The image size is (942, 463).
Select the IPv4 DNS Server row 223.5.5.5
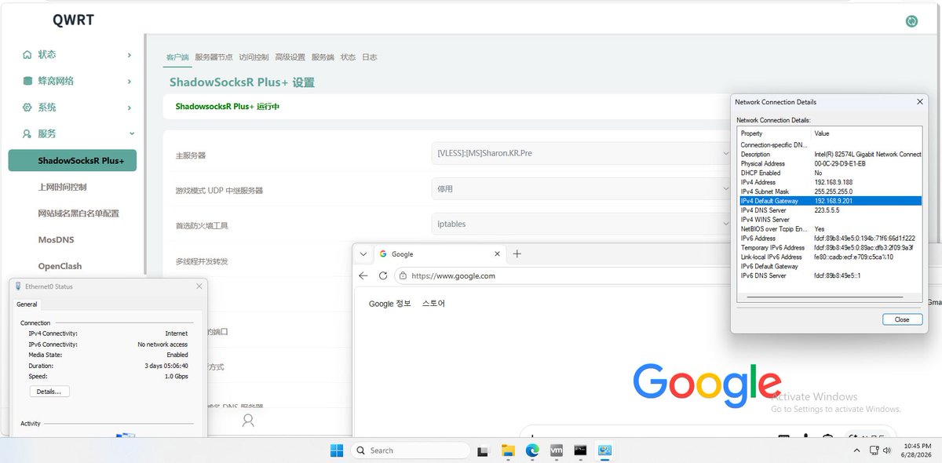(x=831, y=210)
